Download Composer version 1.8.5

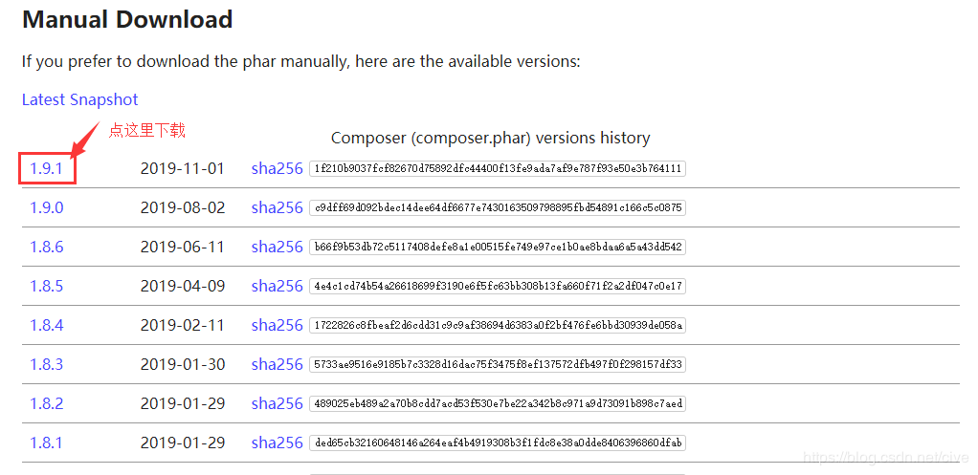(x=46, y=286)
